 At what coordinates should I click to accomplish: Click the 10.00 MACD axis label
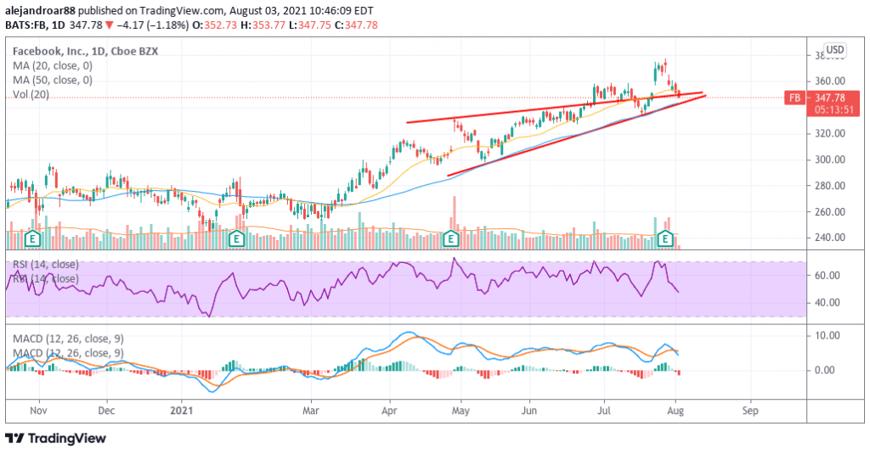point(827,335)
